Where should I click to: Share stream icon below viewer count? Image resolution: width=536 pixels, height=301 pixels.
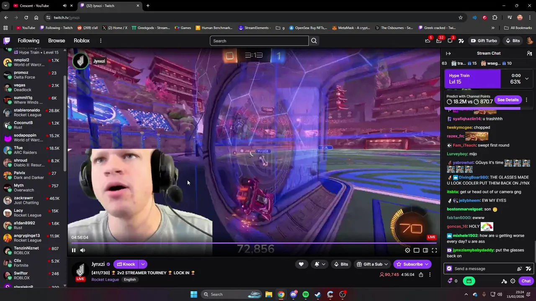[x=421, y=275]
